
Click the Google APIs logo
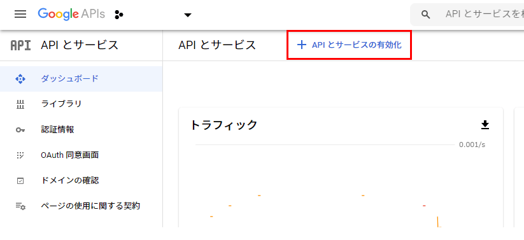click(x=71, y=14)
